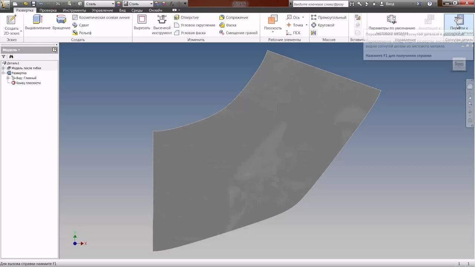Open the Управление ribbon tab
The width and height of the screenshot is (475, 267).
102,10
